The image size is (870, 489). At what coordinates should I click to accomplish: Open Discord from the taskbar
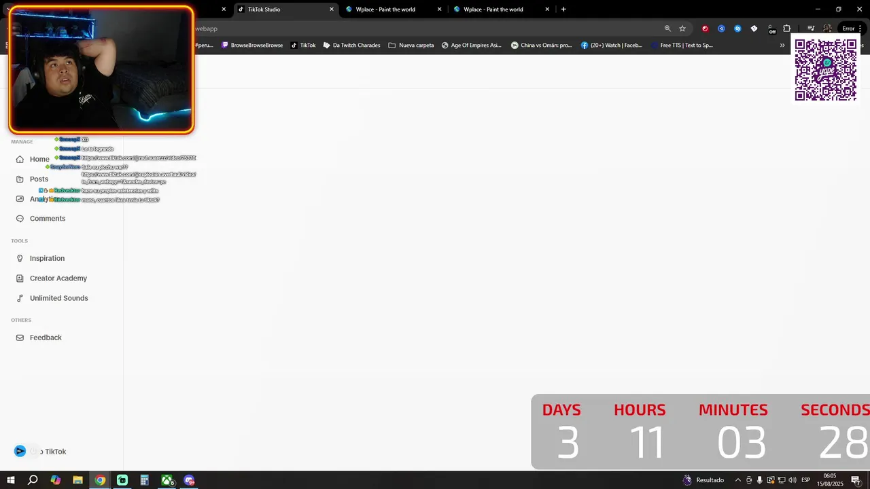pyautogui.click(x=189, y=480)
